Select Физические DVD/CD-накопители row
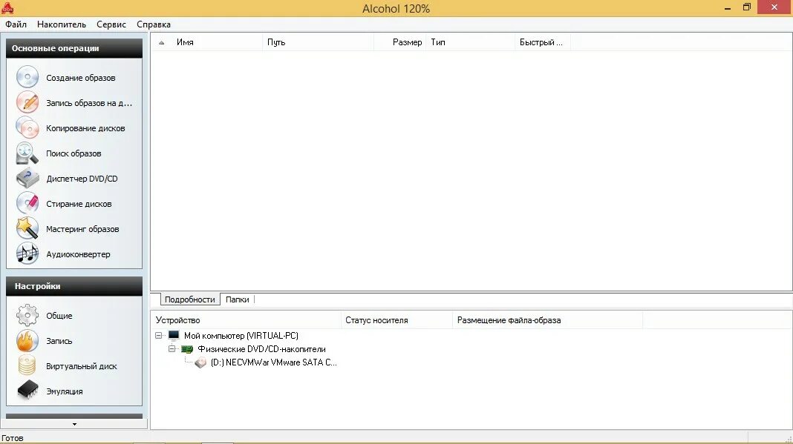This screenshot has height=444, width=793. click(x=261, y=349)
